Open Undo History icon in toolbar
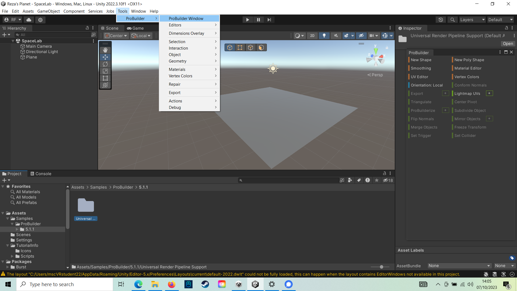Screen dimensions: 517x291 441,20
